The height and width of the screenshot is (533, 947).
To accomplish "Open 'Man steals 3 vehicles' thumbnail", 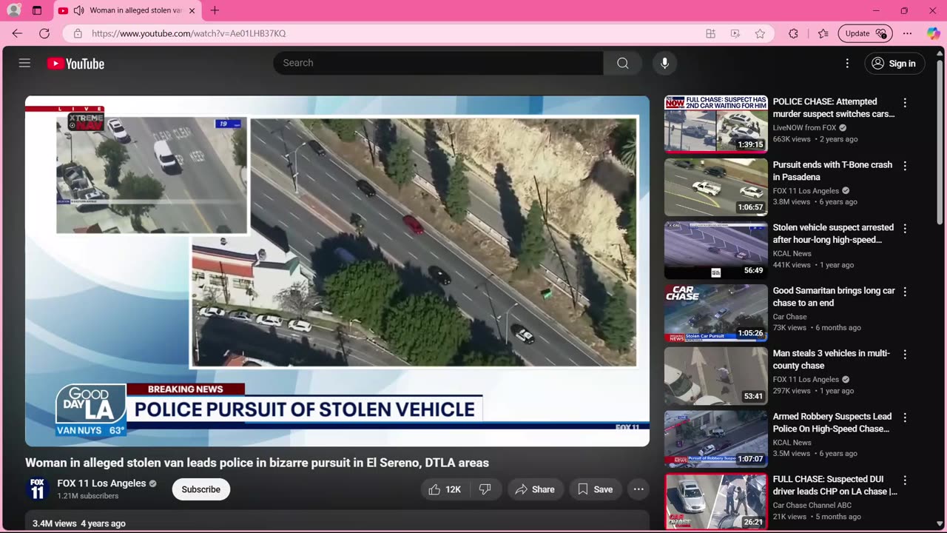I will pos(715,375).
